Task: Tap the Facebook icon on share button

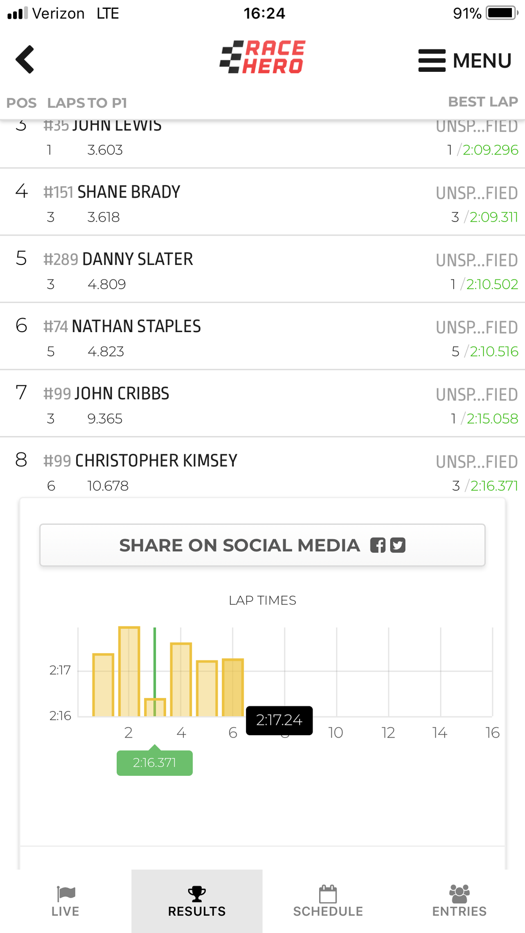Action: (x=378, y=545)
